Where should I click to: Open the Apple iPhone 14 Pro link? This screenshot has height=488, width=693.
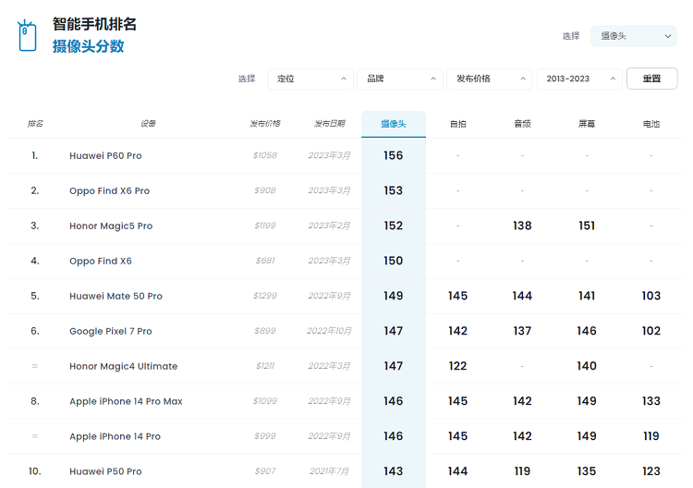[115, 437]
